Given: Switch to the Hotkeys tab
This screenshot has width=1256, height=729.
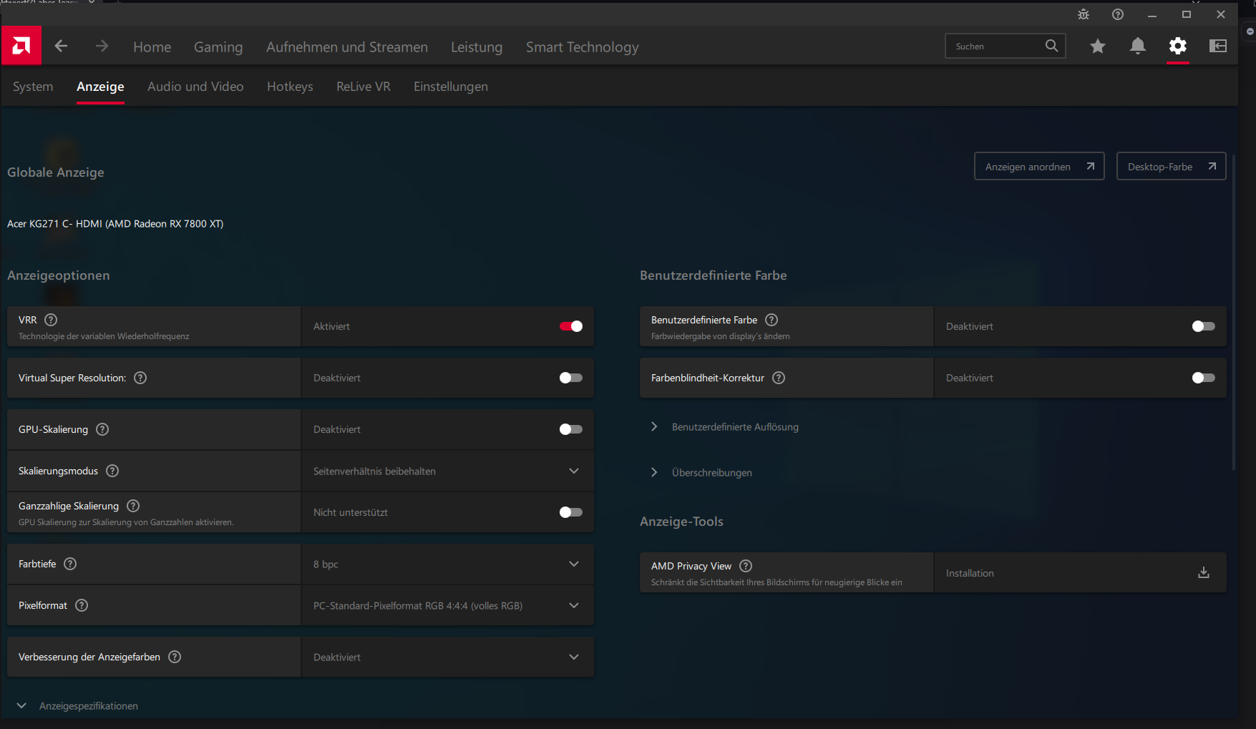Looking at the screenshot, I should point(290,87).
